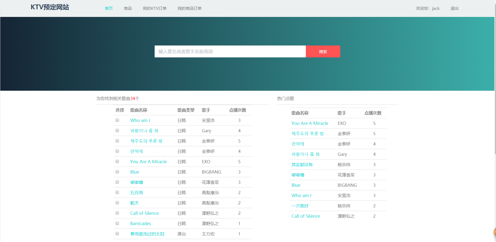Click the song search input field
The height and width of the screenshot is (242, 496).
pyautogui.click(x=230, y=51)
